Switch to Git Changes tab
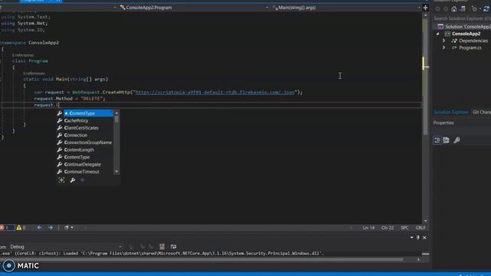This screenshot has height=276, width=491. coord(482,113)
